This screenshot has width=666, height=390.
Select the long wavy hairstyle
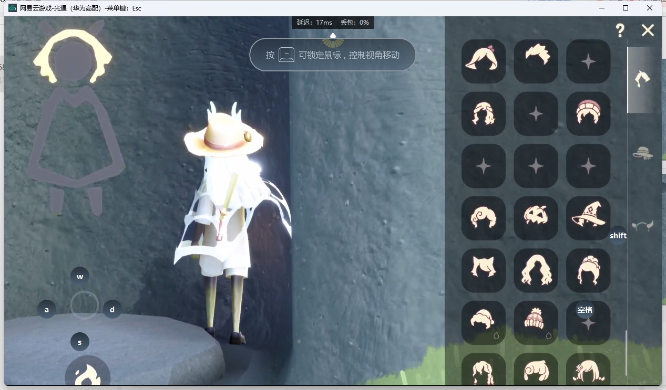536,270
